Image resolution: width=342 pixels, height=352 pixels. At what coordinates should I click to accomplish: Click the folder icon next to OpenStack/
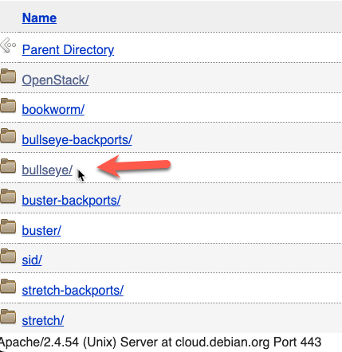[8, 76]
